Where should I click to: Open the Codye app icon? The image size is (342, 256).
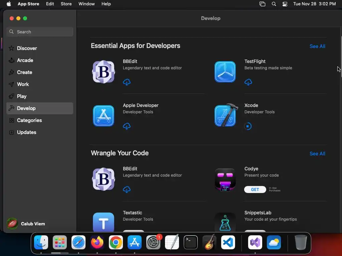[x=225, y=180]
